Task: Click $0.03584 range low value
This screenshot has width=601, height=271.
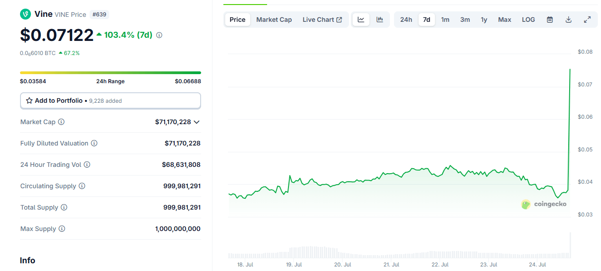Action: (33, 81)
